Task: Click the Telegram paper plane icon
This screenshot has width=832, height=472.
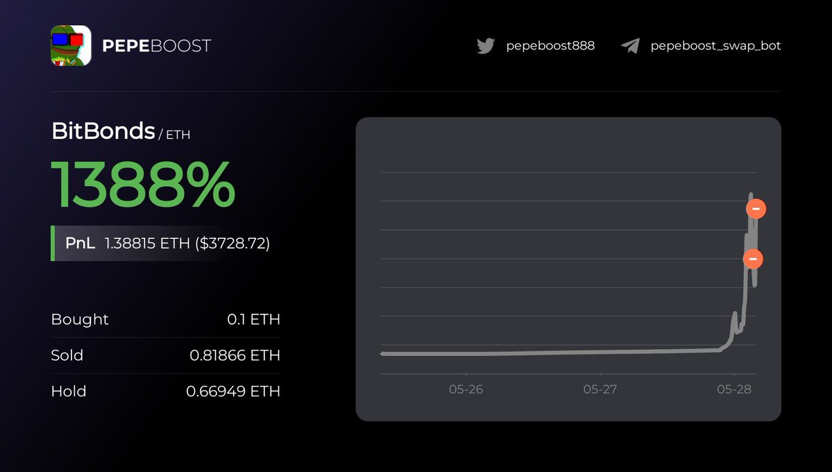Action: point(630,46)
